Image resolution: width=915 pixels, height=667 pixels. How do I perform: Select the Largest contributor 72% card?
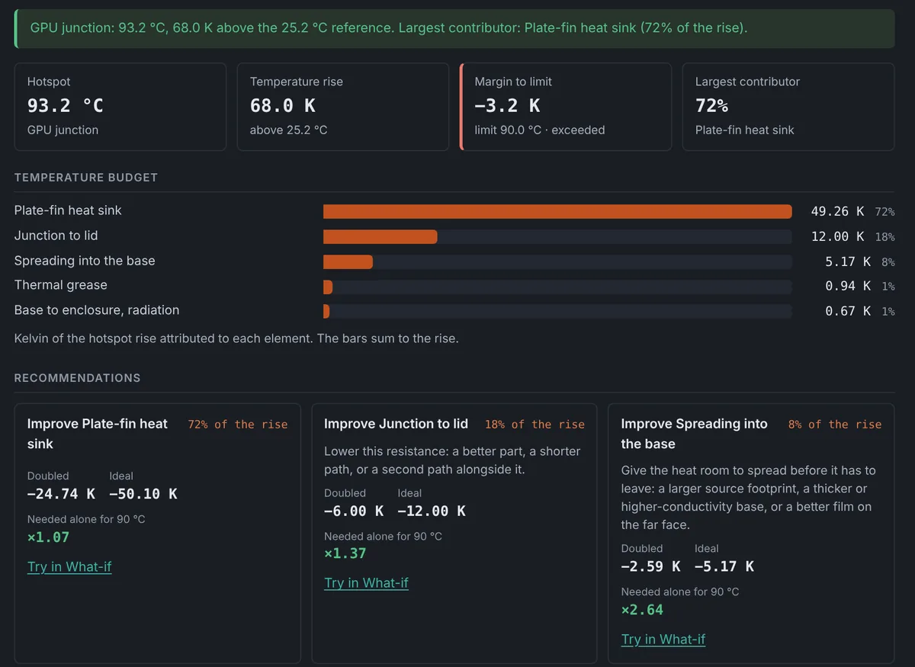pyautogui.click(x=788, y=107)
